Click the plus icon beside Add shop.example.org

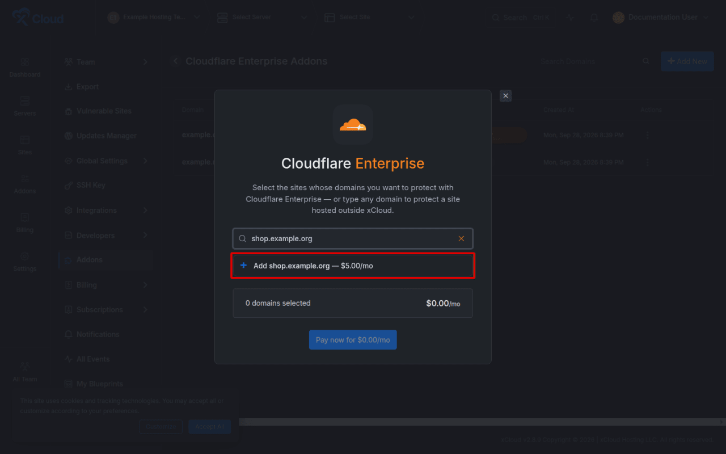244,266
